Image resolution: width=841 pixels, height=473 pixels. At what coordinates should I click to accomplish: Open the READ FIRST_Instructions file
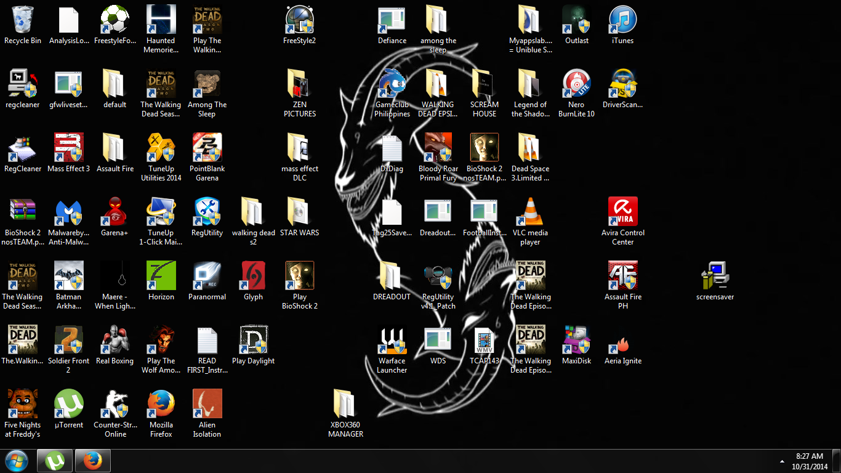point(207,340)
